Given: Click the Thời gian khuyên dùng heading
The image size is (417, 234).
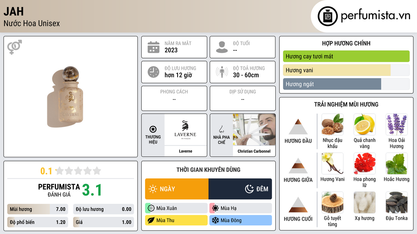Looking at the screenshot, I should point(208,170).
